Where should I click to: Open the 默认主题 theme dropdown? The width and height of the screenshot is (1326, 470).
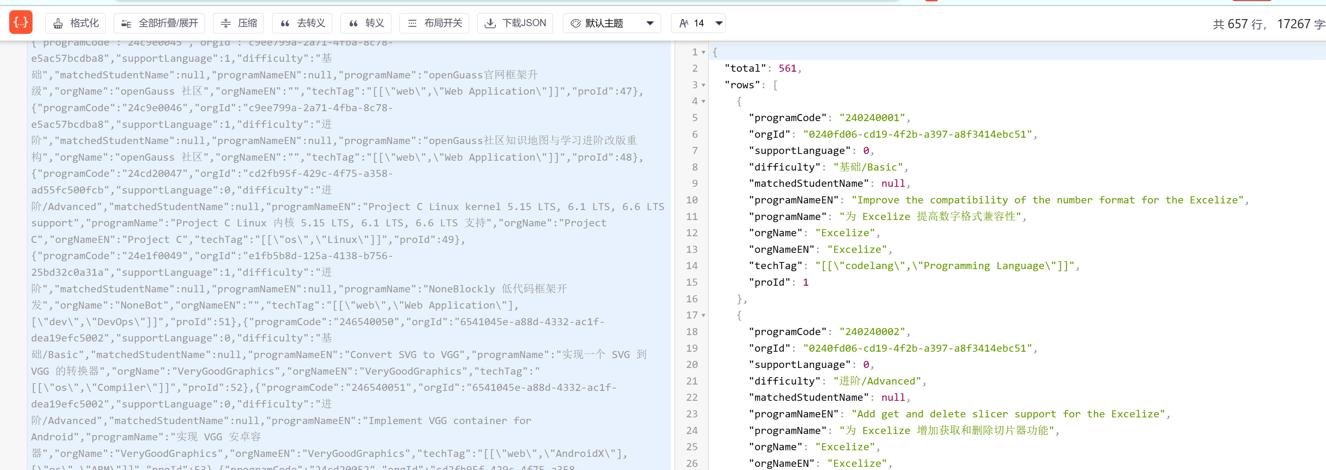click(612, 23)
